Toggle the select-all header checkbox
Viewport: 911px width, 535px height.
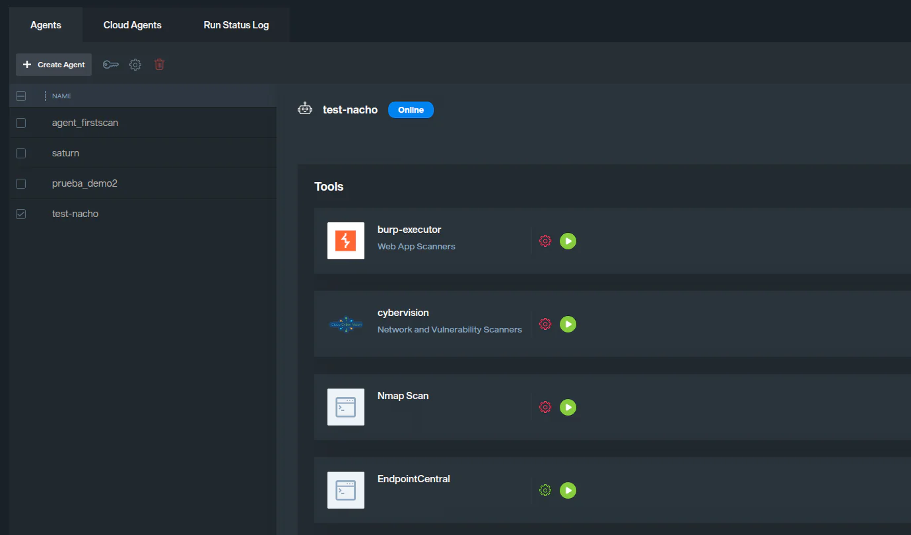pos(21,96)
